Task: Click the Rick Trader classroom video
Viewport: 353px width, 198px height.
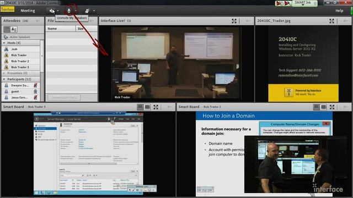Action: pos(176,63)
